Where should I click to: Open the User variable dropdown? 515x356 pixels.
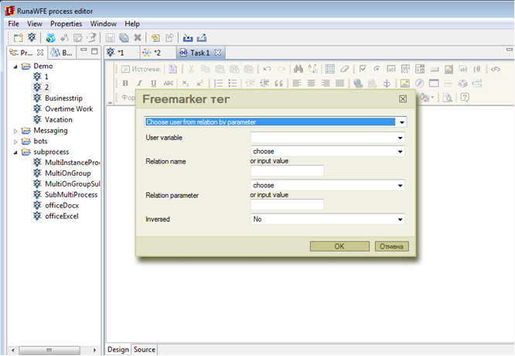328,138
